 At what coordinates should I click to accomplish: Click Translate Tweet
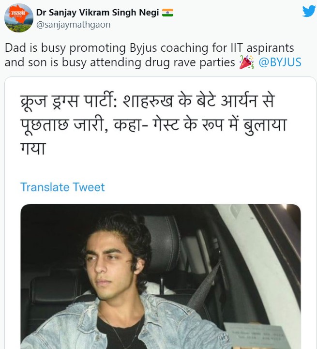tap(62, 187)
